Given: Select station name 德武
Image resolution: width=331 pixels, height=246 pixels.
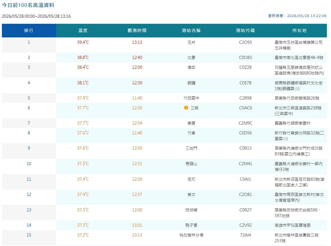Looking at the screenshot, I should point(191,68).
